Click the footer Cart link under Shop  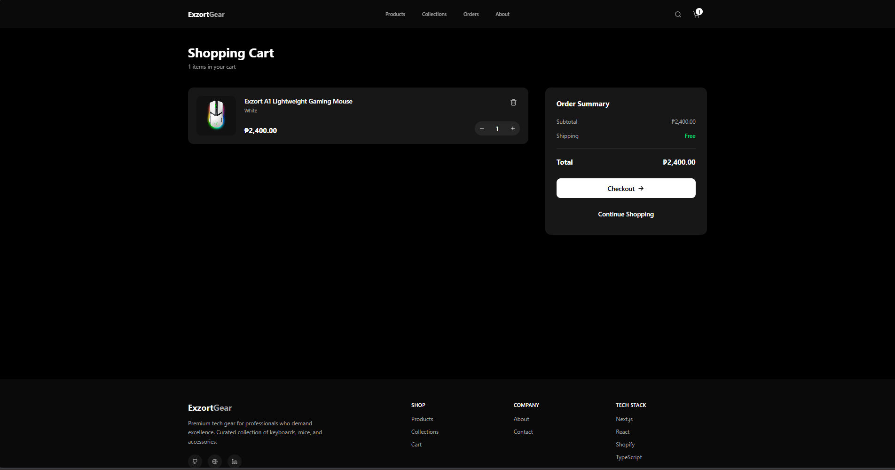coord(416,445)
